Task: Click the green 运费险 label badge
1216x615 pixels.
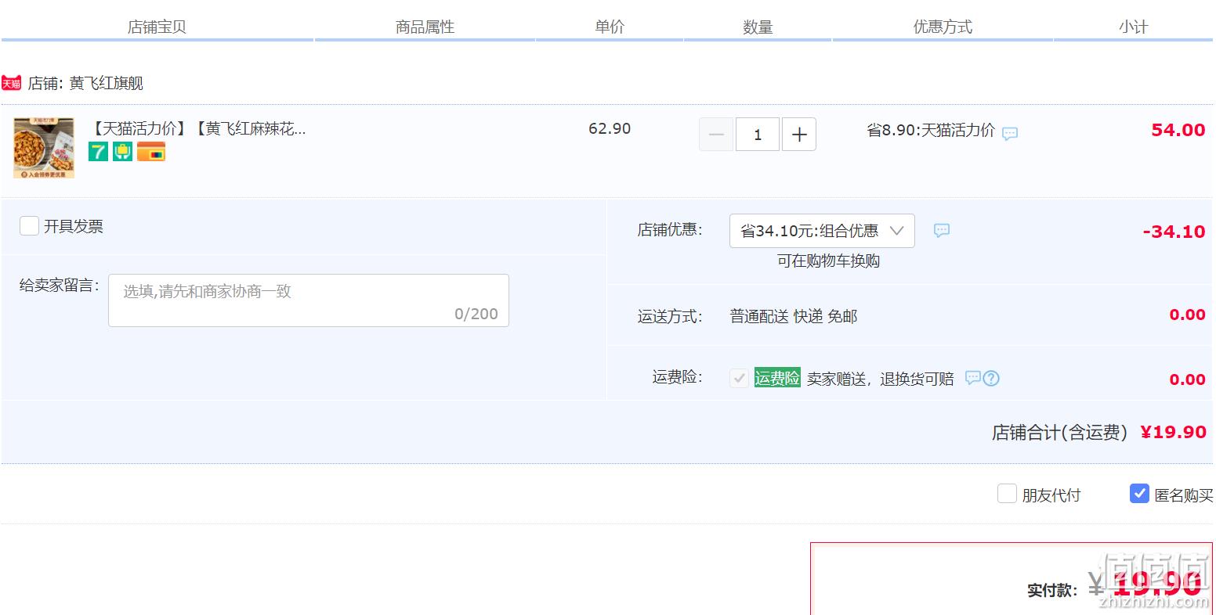Action: click(777, 378)
